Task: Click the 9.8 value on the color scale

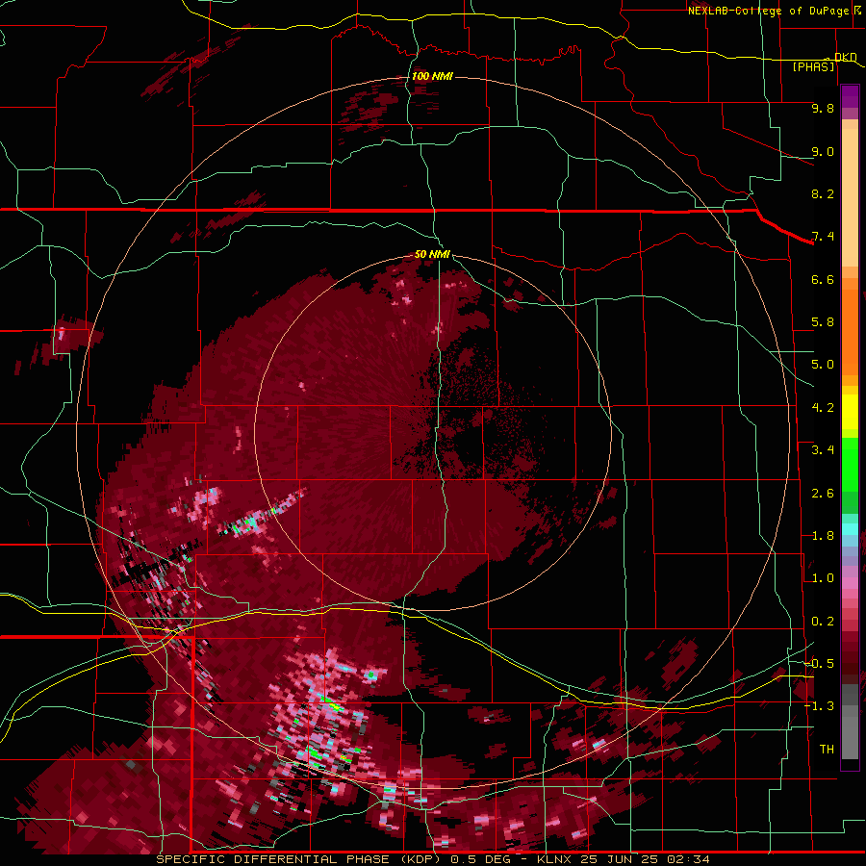Action: [x=823, y=108]
